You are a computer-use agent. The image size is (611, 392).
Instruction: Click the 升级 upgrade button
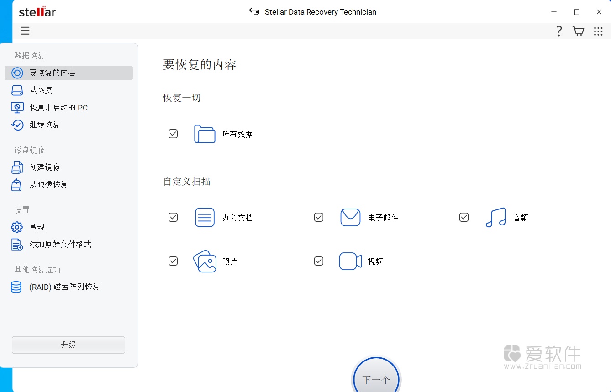pyautogui.click(x=68, y=345)
